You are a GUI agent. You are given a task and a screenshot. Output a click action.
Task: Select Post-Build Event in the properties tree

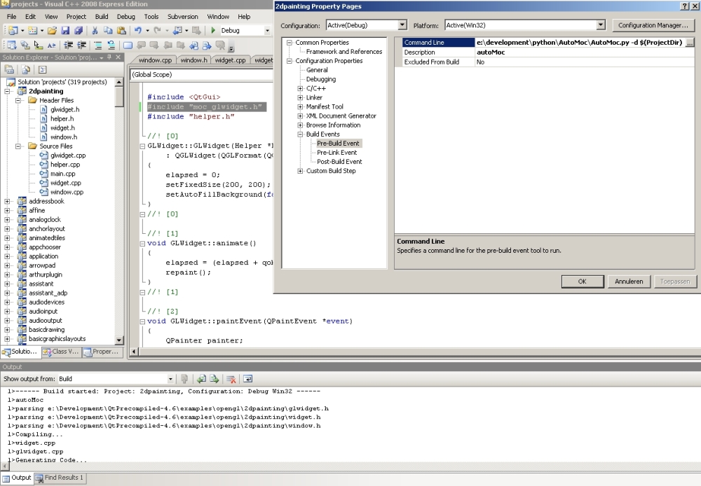click(339, 162)
